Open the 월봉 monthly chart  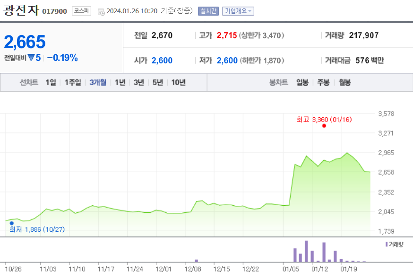click(x=344, y=82)
